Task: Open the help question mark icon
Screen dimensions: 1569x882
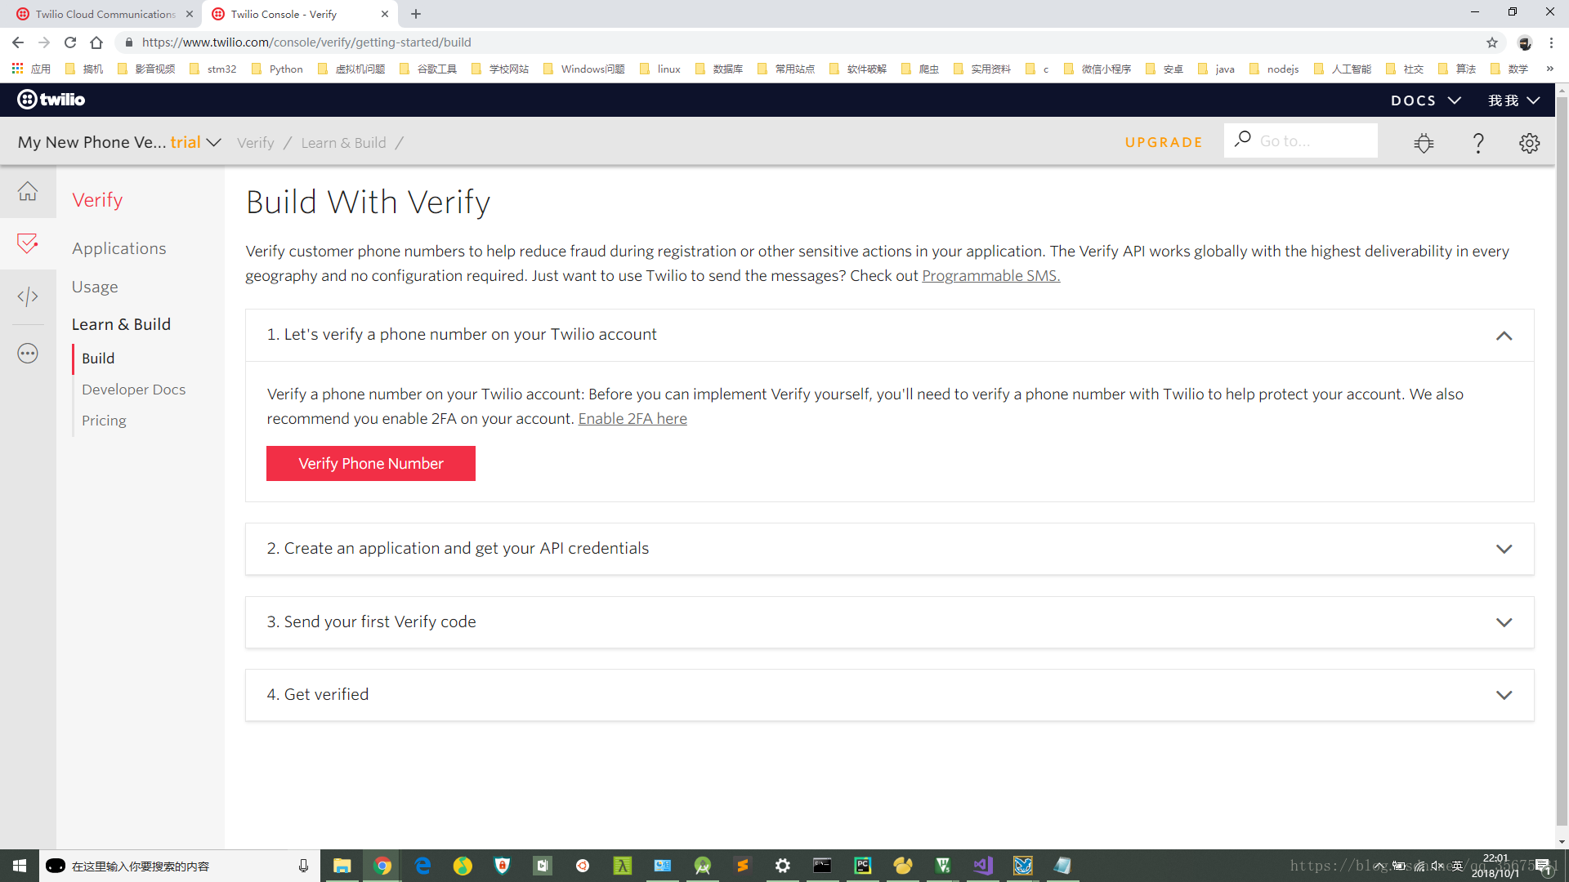Action: tap(1477, 143)
